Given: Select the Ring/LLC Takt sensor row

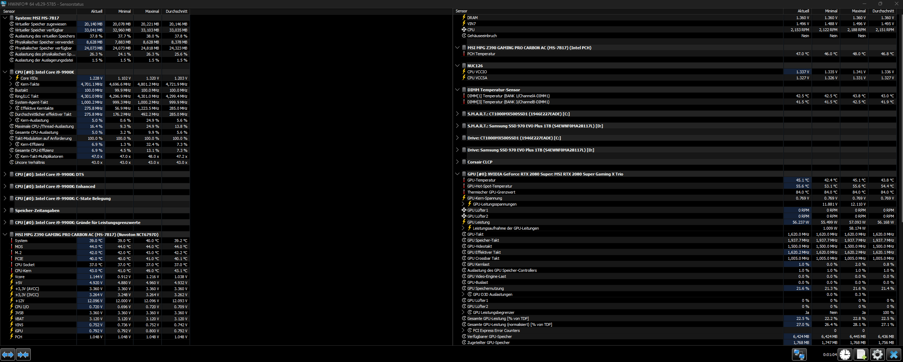Looking at the screenshot, I should [x=95, y=96].
